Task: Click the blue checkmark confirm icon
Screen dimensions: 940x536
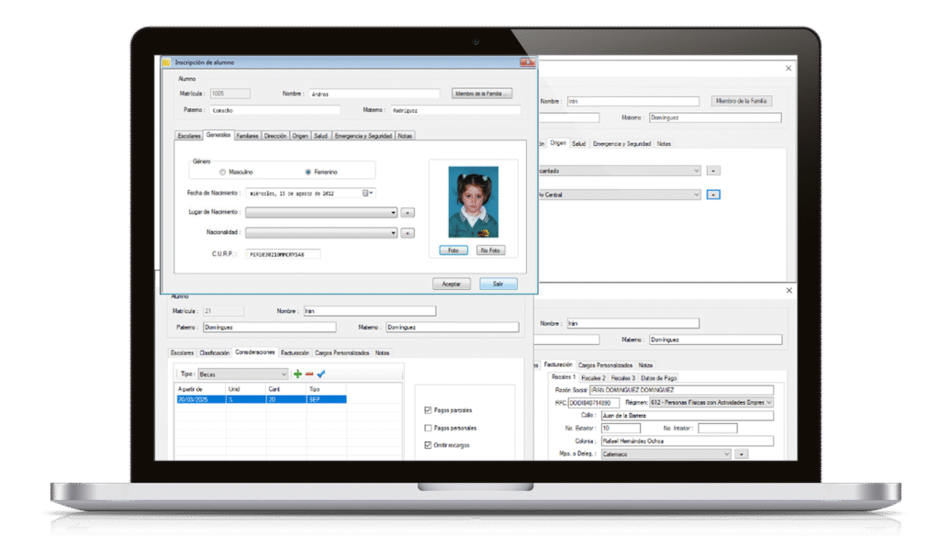Action: pos(321,374)
